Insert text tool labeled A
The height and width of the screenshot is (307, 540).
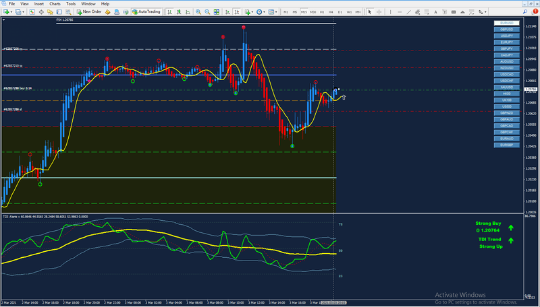coord(435,12)
